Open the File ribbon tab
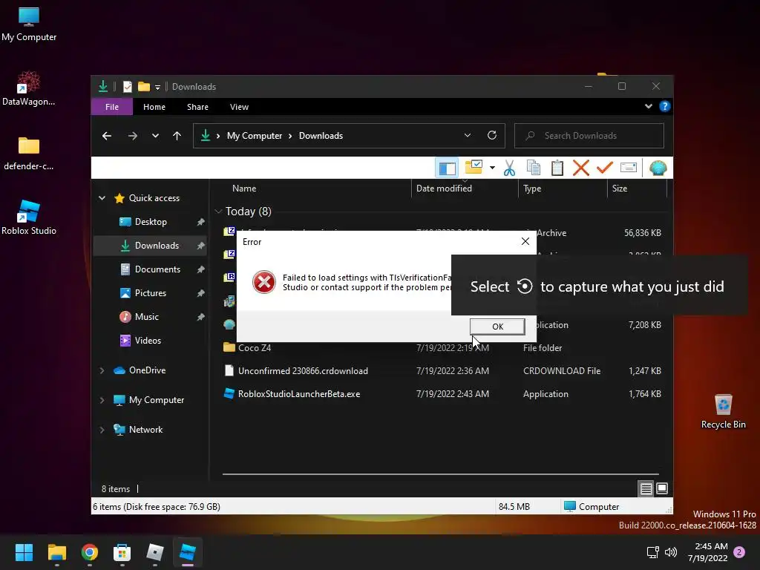This screenshot has height=570, width=760. click(x=112, y=107)
